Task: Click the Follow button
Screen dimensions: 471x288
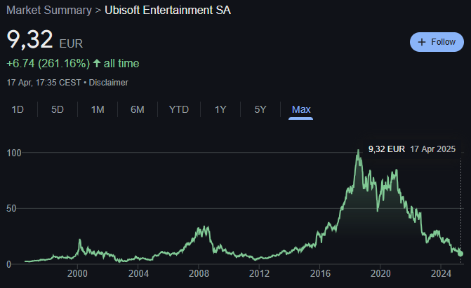Action: pos(437,42)
